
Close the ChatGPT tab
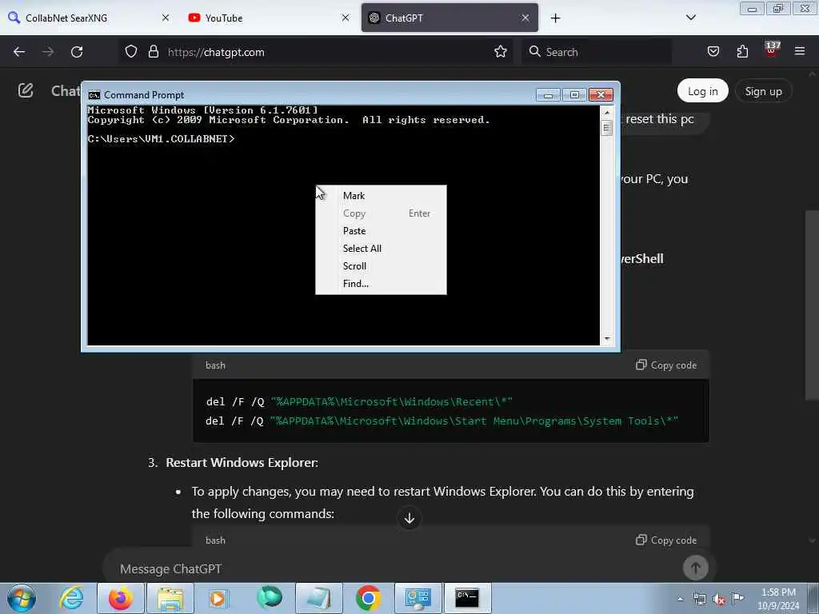(525, 18)
